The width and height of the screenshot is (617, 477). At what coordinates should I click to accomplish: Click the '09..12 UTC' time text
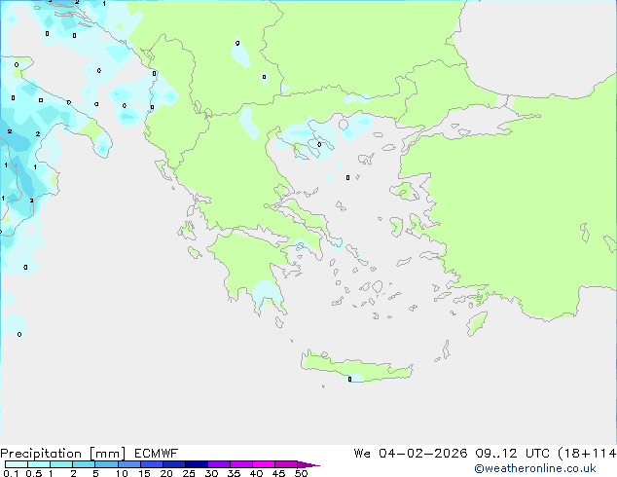pos(512,454)
